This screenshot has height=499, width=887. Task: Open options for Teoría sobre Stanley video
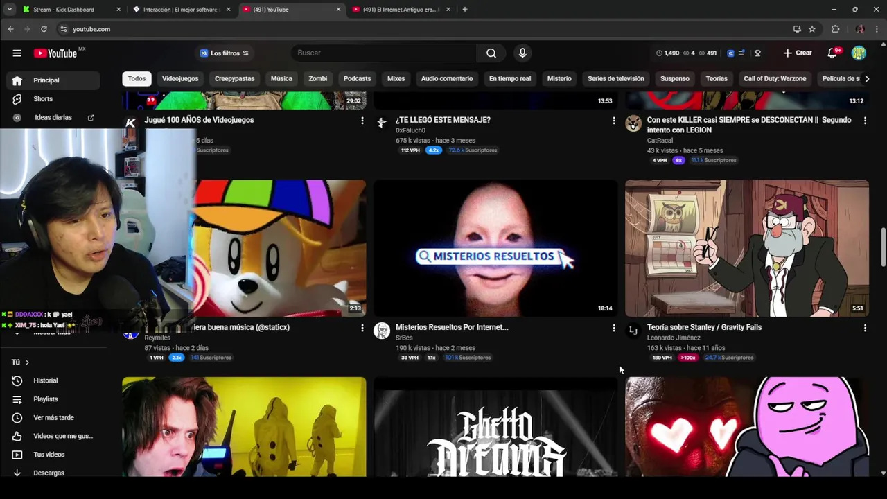865,328
